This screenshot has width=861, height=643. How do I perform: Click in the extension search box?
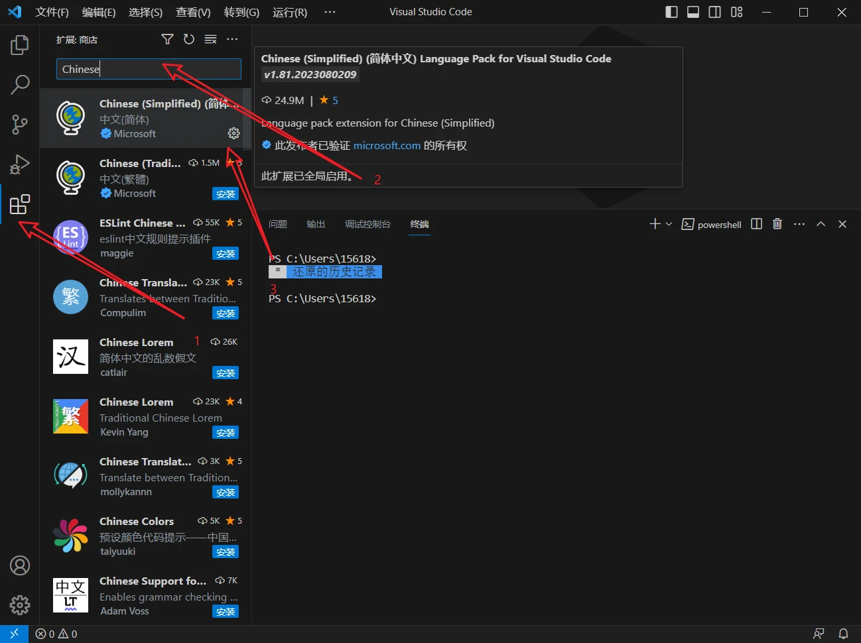[x=149, y=69]
